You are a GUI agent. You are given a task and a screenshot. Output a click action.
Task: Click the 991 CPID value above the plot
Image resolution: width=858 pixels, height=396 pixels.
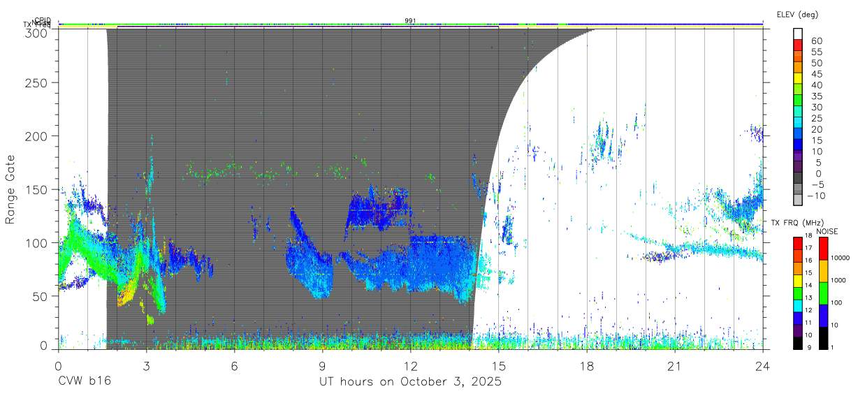410,21
